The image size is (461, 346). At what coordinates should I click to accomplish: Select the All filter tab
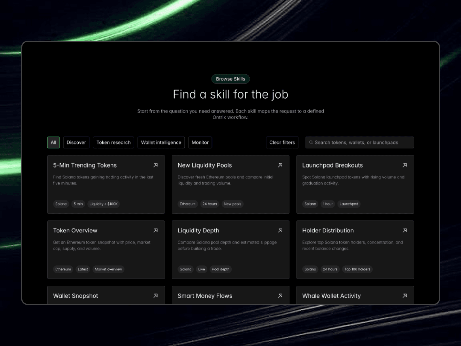(x=54, y=142)
